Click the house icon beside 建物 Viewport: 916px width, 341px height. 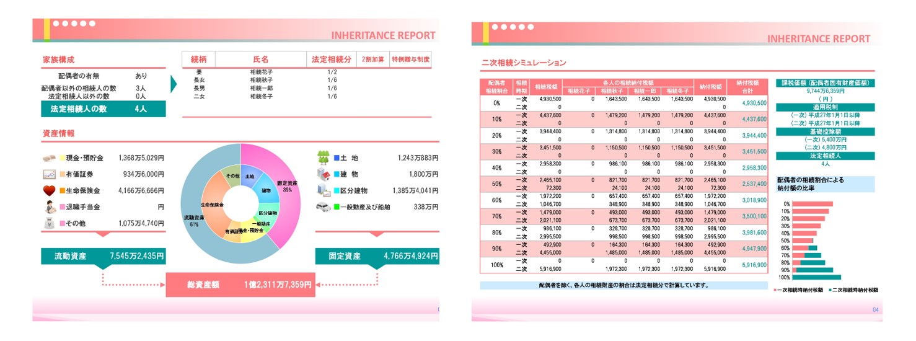coord(324,174)
